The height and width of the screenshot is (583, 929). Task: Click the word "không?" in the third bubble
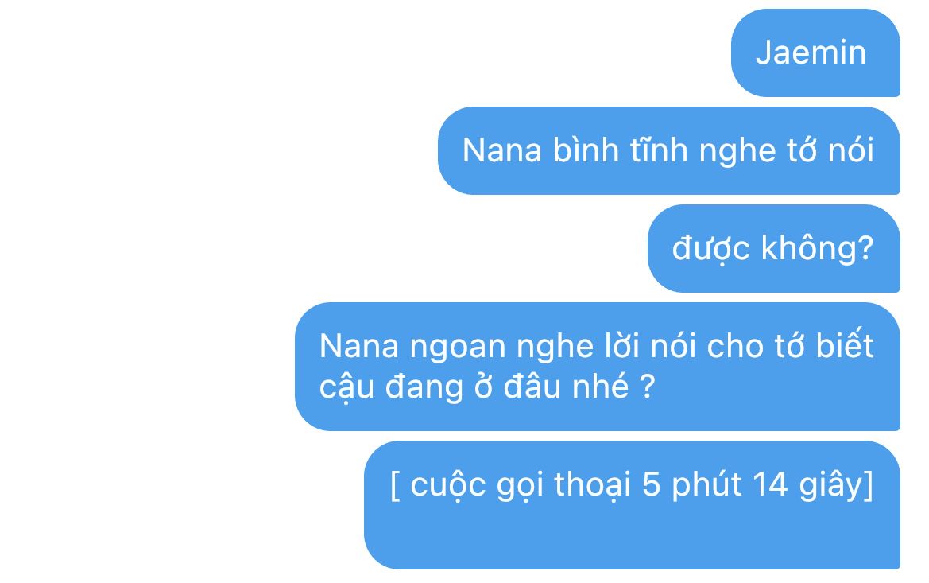[x=817, y=248]
